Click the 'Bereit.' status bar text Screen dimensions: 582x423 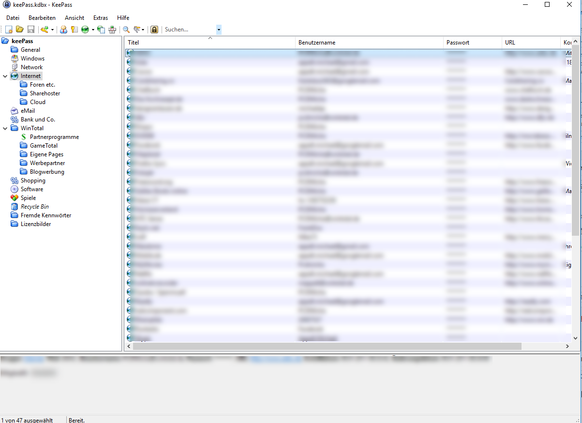click(77, 420)
